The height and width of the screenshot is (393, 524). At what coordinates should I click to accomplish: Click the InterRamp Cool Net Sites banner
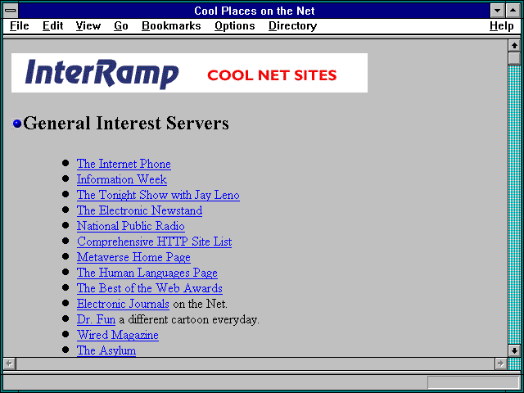(x=189, y=73)
